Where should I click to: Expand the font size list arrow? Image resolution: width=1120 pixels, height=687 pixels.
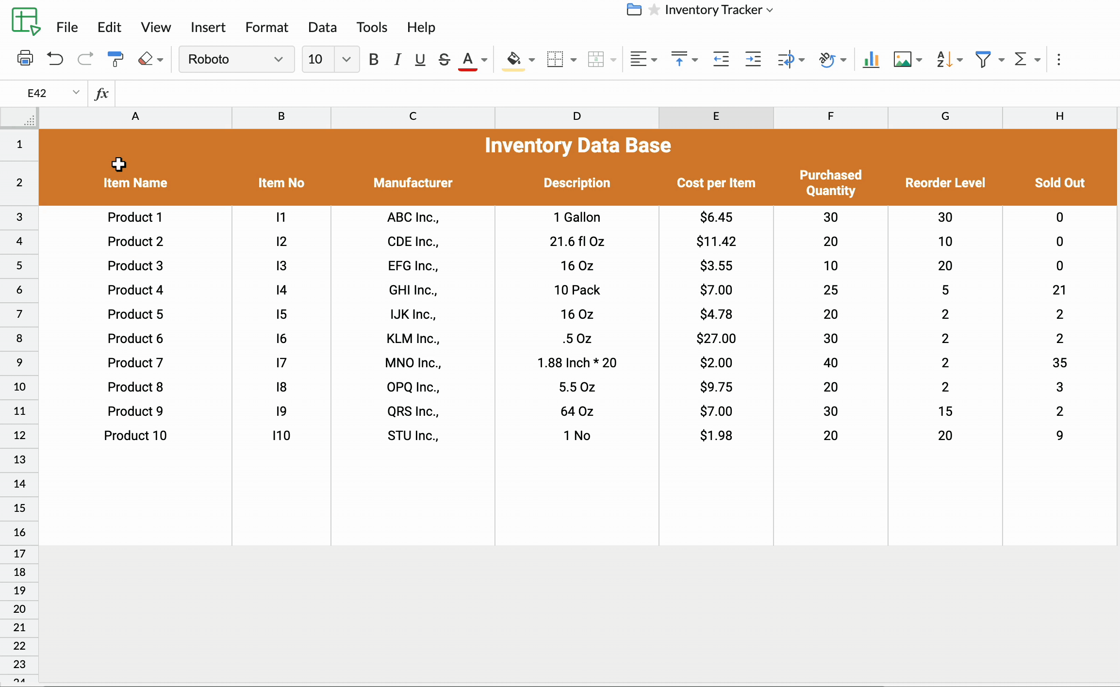coord(346,59)
